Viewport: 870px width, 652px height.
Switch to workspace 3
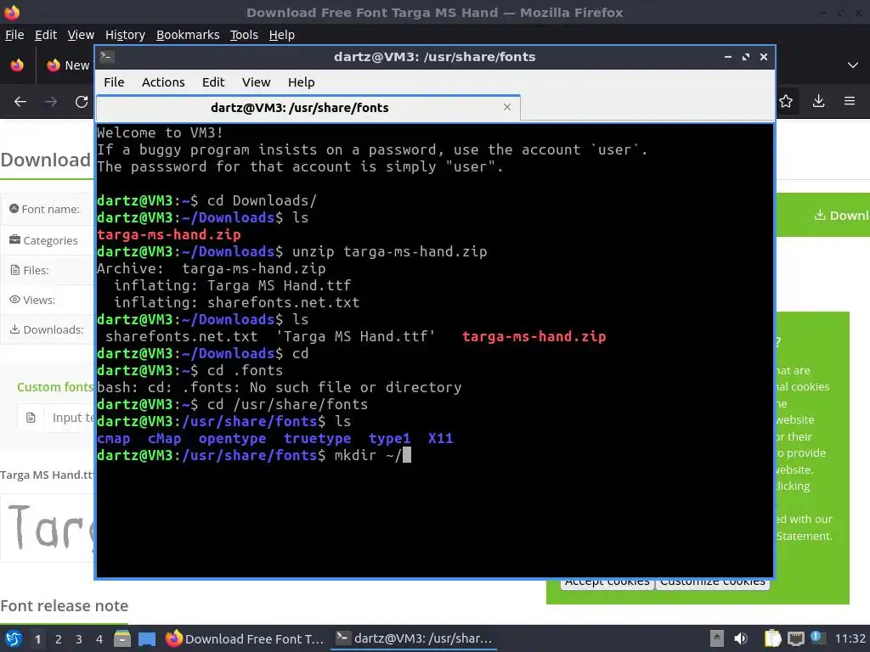coord(79,639)
